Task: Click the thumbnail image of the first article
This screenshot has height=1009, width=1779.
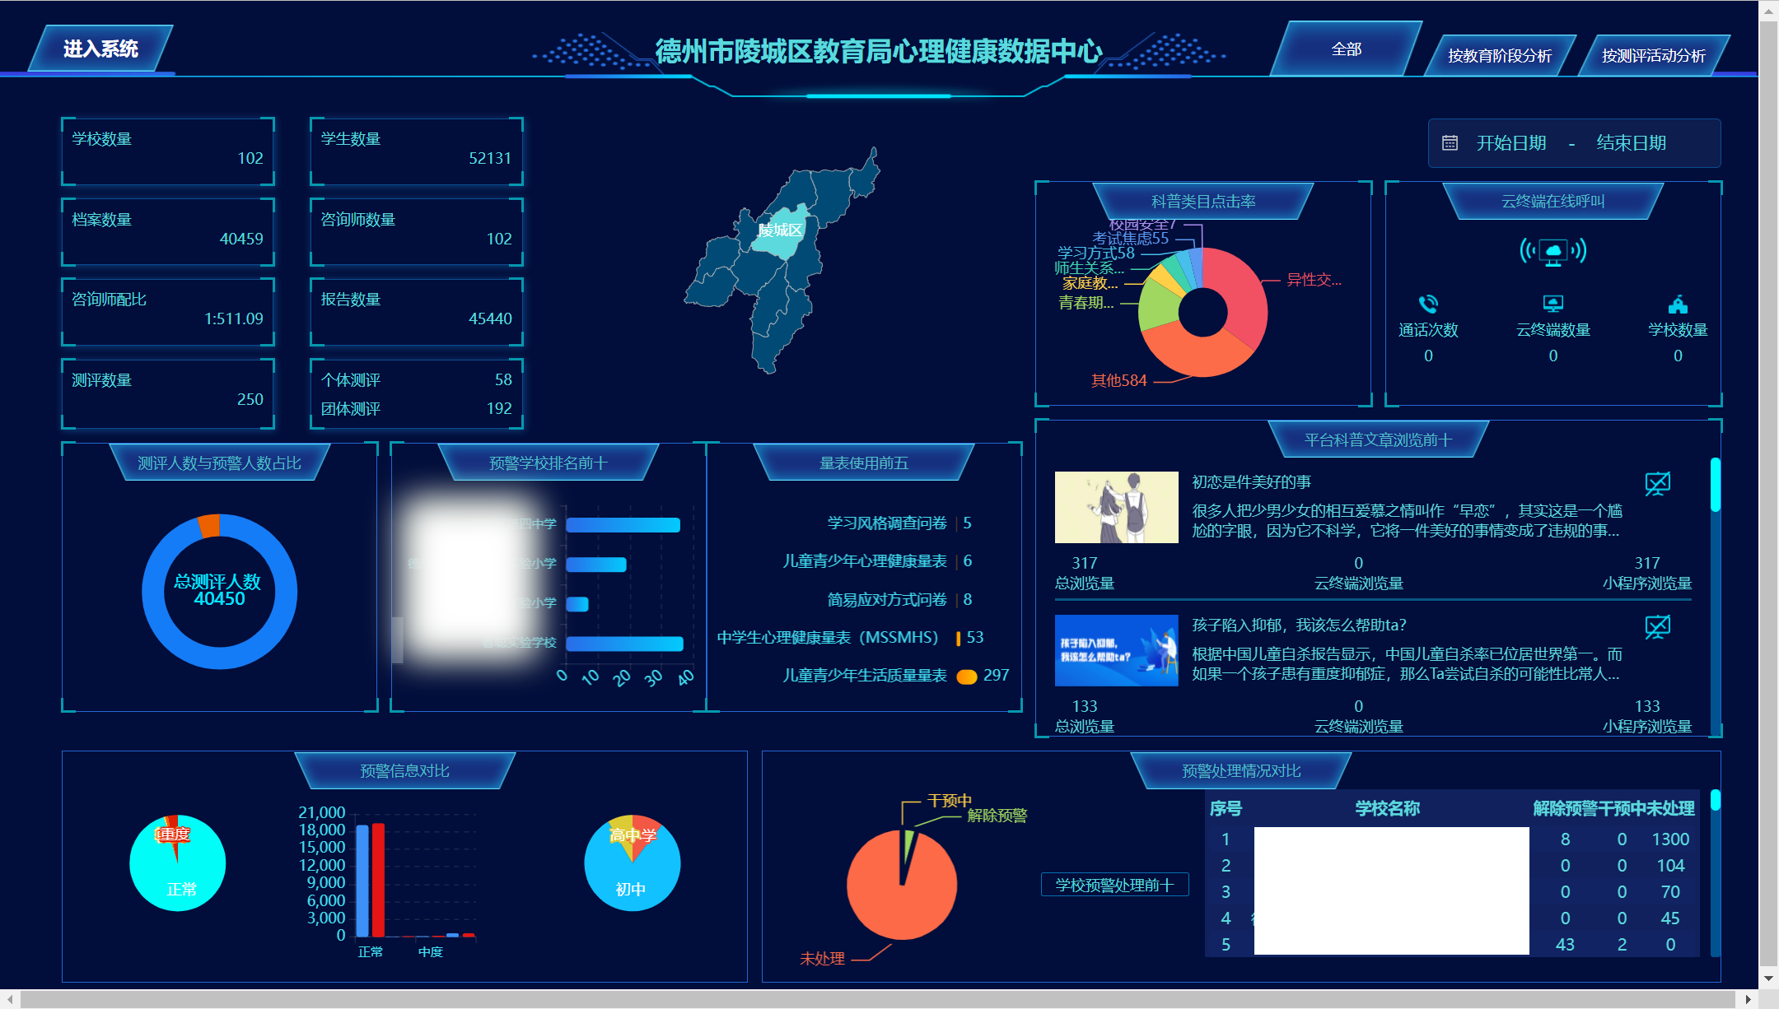Action: (x=1117, y=508)
